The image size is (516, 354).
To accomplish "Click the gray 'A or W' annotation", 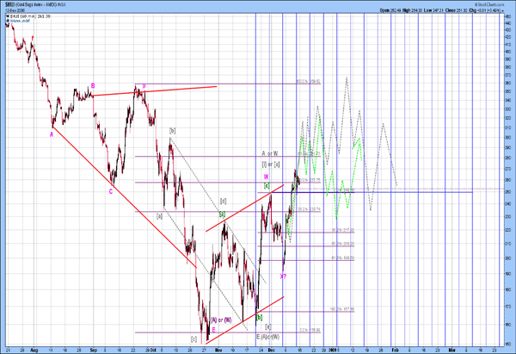I will click(270, 153).
